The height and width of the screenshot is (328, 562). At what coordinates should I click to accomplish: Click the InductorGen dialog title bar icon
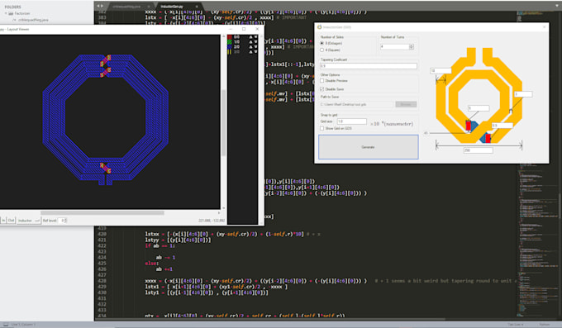pos(319,27)
